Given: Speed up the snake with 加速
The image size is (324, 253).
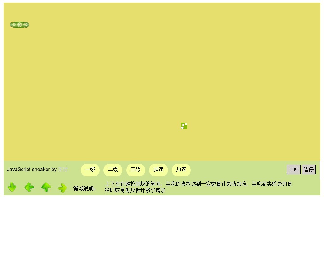Looking at the screenshot, I should 181,170.
